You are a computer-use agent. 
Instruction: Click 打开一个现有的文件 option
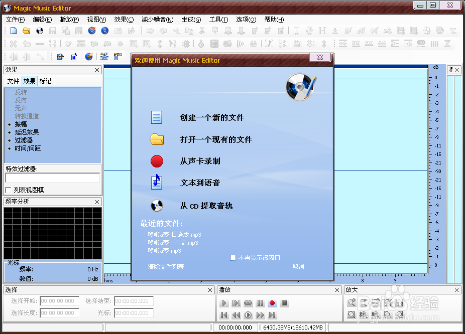click(216, 139)
